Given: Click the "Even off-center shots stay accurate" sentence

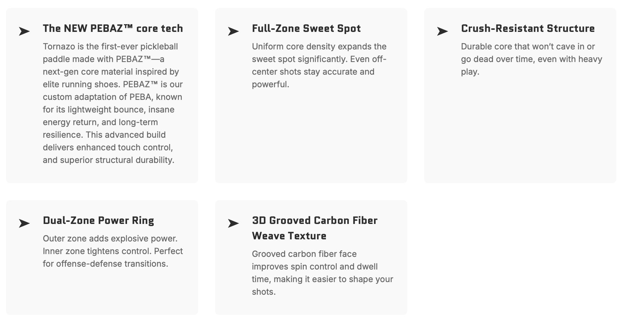Looking at the screenshot, I should pos(313,72).
